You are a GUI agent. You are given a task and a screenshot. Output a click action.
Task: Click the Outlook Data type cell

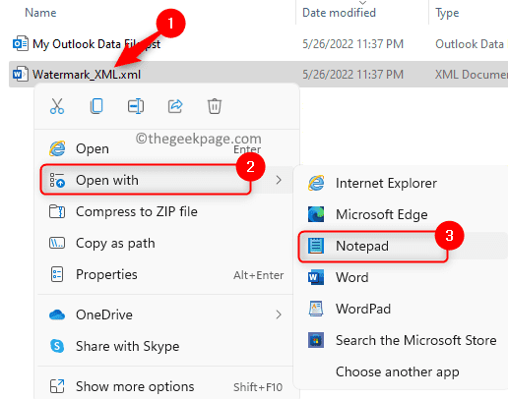pos(470,44)
